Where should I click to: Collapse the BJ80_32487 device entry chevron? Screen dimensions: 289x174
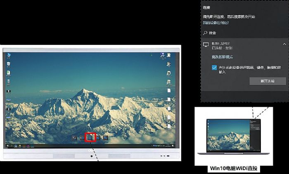[x=284, y=44]
